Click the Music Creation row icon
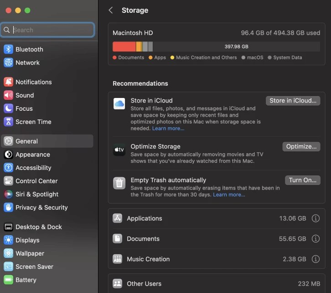 click(x=117, y=259)
